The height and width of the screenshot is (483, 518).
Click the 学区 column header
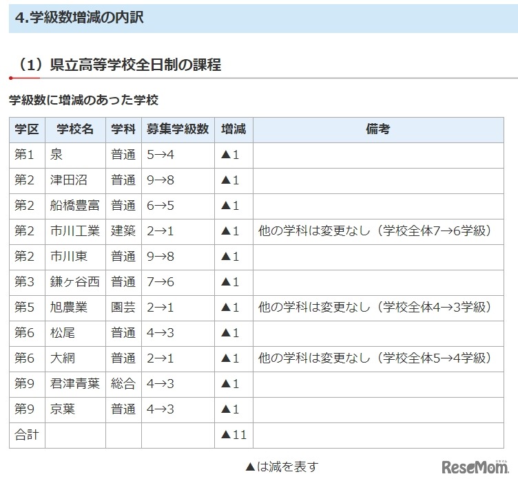27,129
